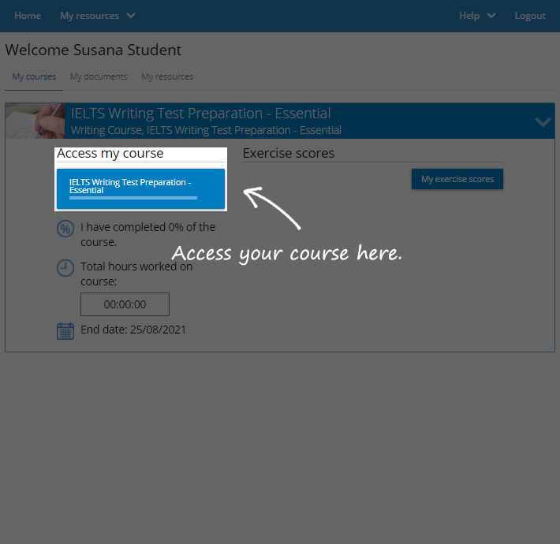The image size is (560, 544).
Task: Open the My resources dropdown in top bar
Action: [97, 16]
